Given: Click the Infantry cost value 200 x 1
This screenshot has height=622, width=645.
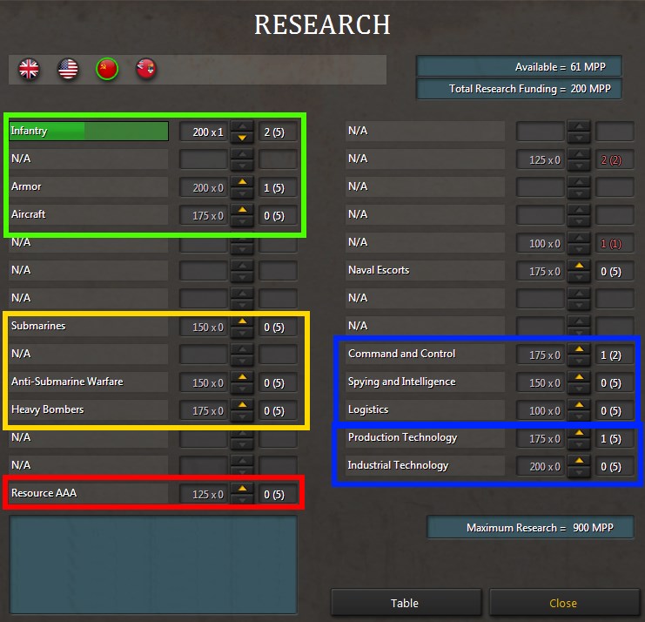Looking at the screenshot, I should pos(204,132).
